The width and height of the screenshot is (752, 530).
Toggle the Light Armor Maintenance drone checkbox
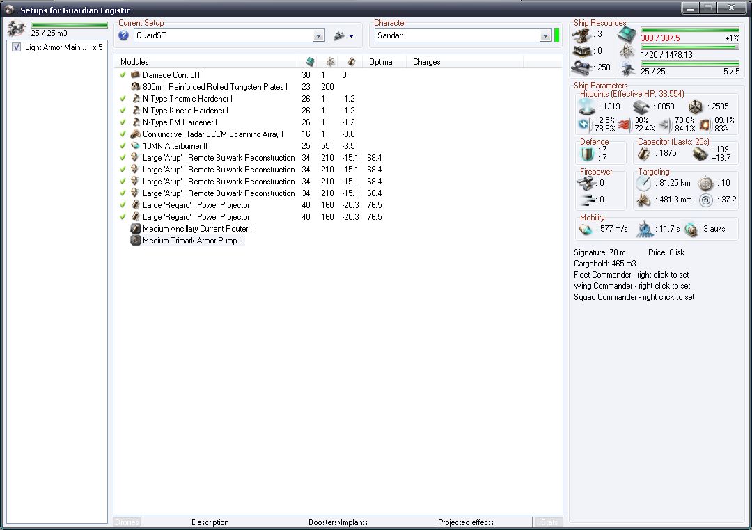coord(17,47)
